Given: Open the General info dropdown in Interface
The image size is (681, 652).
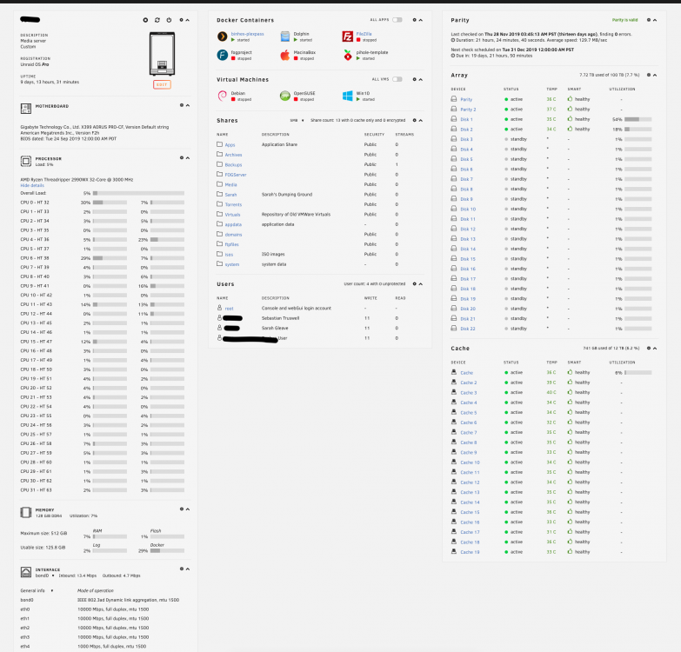Looking at the screenshot, I should 37,591.
